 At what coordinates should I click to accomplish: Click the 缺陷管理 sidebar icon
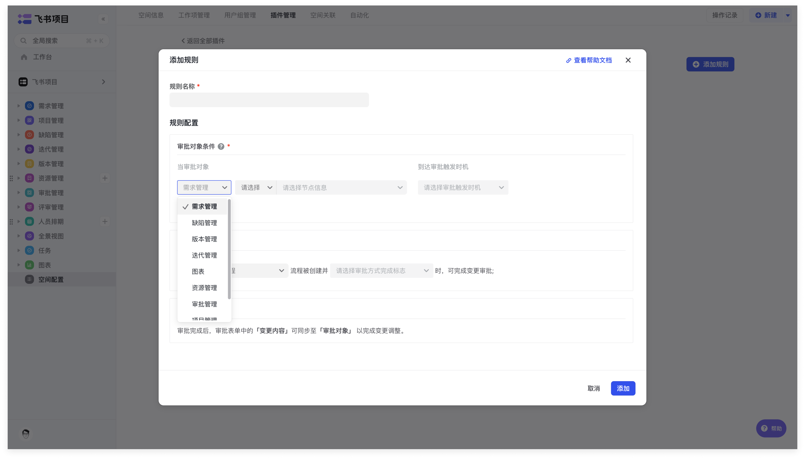[x=29, y=135]
